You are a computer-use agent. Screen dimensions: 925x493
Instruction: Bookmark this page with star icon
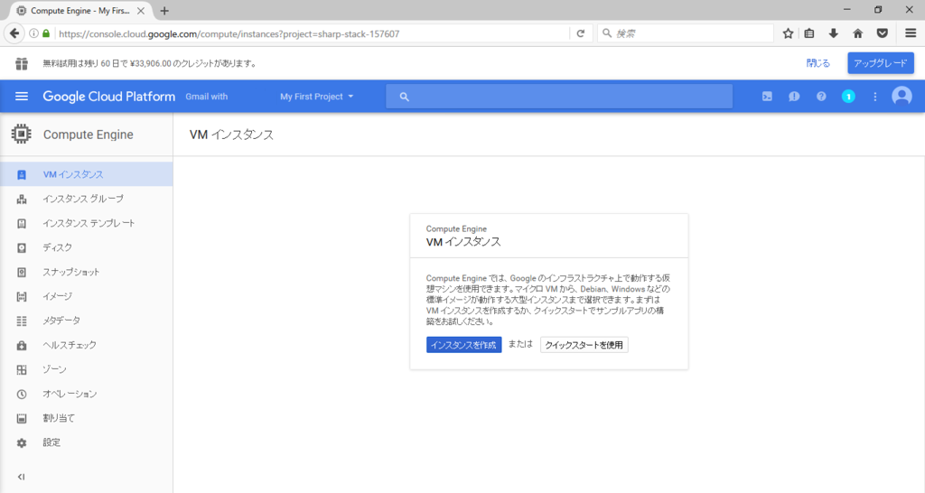(788, 33)
